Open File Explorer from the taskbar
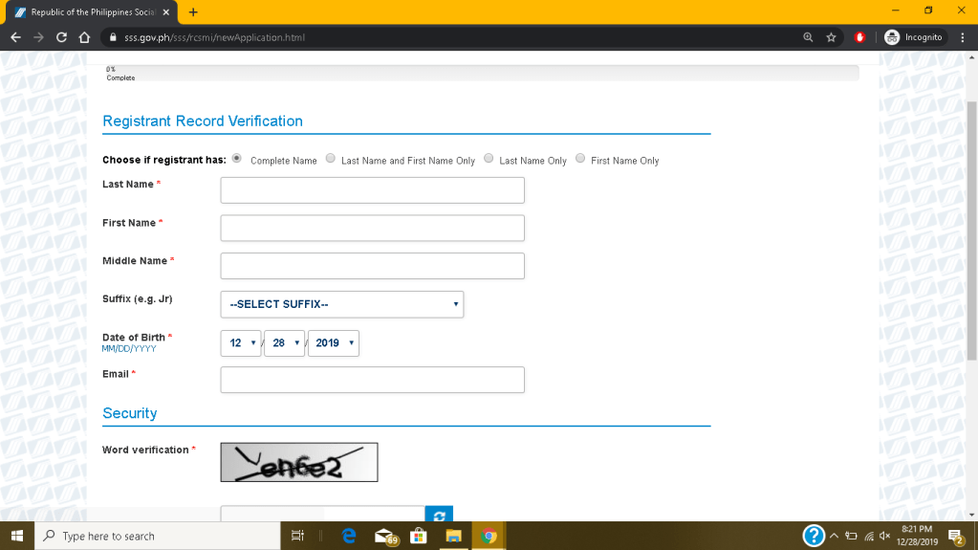The height and width of the screenshot is (550, 978). click(453, 536)
